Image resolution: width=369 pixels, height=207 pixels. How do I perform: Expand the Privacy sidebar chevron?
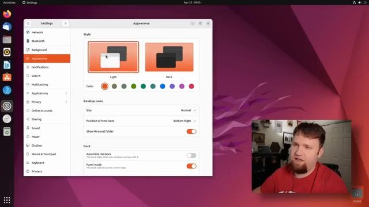click(x=66, y=102)
